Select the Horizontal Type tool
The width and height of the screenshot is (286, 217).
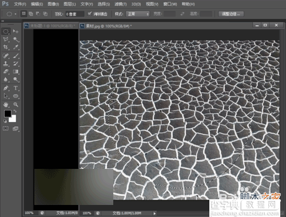[x=15, y=88]
